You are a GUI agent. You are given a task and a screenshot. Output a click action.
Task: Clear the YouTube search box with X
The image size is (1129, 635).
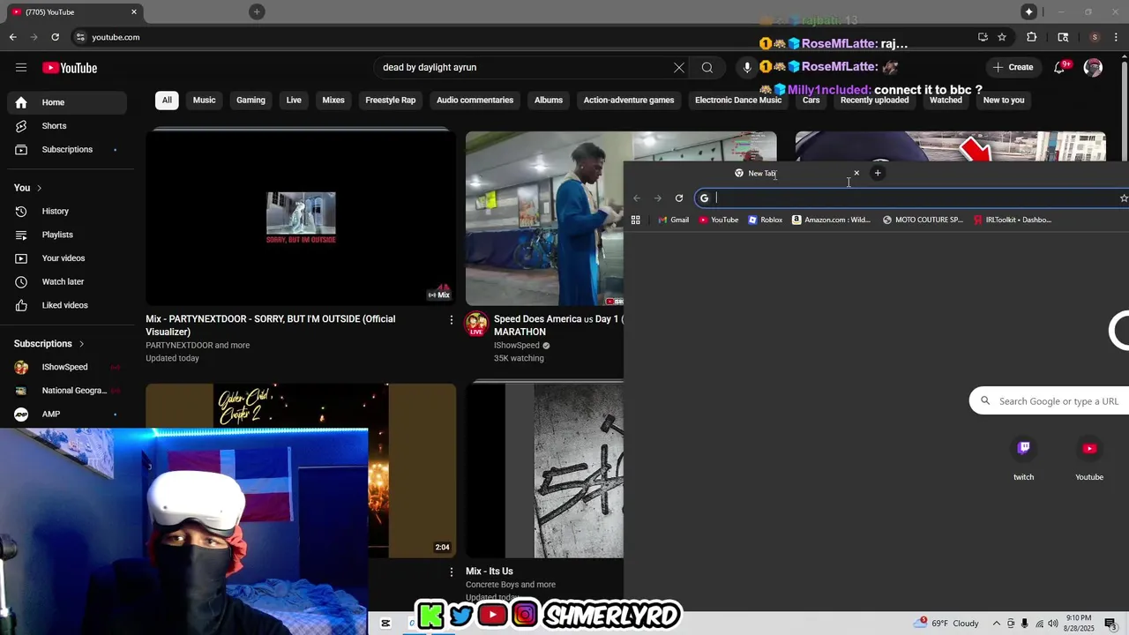679,68
